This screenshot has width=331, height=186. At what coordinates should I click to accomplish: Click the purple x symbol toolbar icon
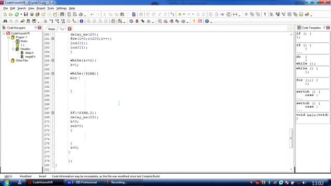pyautogui.click(x=222, y=14)
